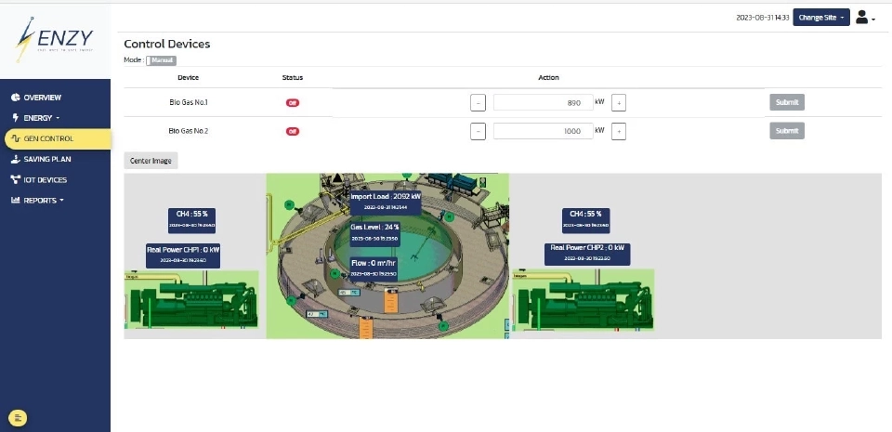Viewport: 892px width, 432px height.
Task: Decrease Bio Gas No.2 kW with minus
Action: (478, 131)
